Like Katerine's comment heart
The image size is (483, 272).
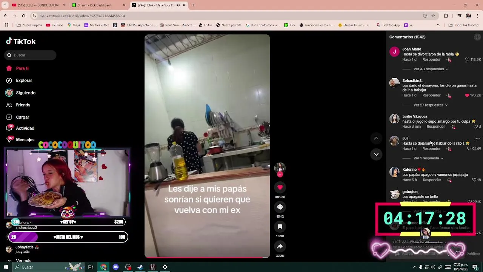[474, 180]
